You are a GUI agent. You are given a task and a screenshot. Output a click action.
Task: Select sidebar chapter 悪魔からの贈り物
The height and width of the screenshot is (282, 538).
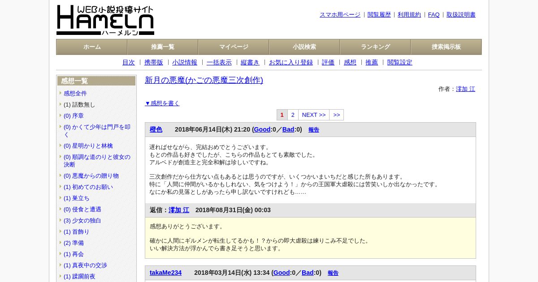[91, 176]
